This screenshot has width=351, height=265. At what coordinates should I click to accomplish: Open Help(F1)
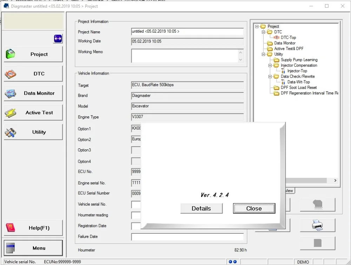33,228
